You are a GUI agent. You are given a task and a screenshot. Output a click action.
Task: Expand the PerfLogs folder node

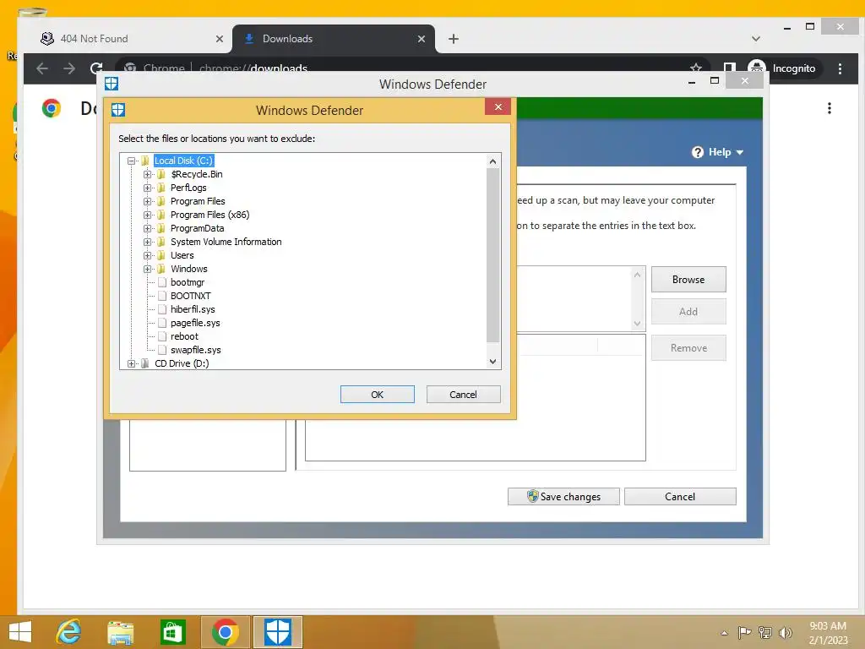tap(147, 188)
